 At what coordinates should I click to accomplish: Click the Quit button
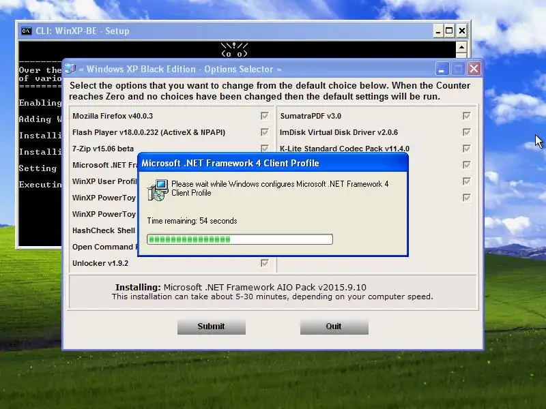point(334,327)
